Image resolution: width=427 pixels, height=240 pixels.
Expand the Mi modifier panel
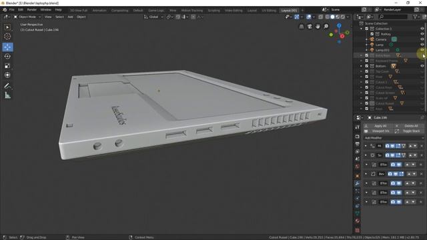pyautogui.click(x=366, y=146)
